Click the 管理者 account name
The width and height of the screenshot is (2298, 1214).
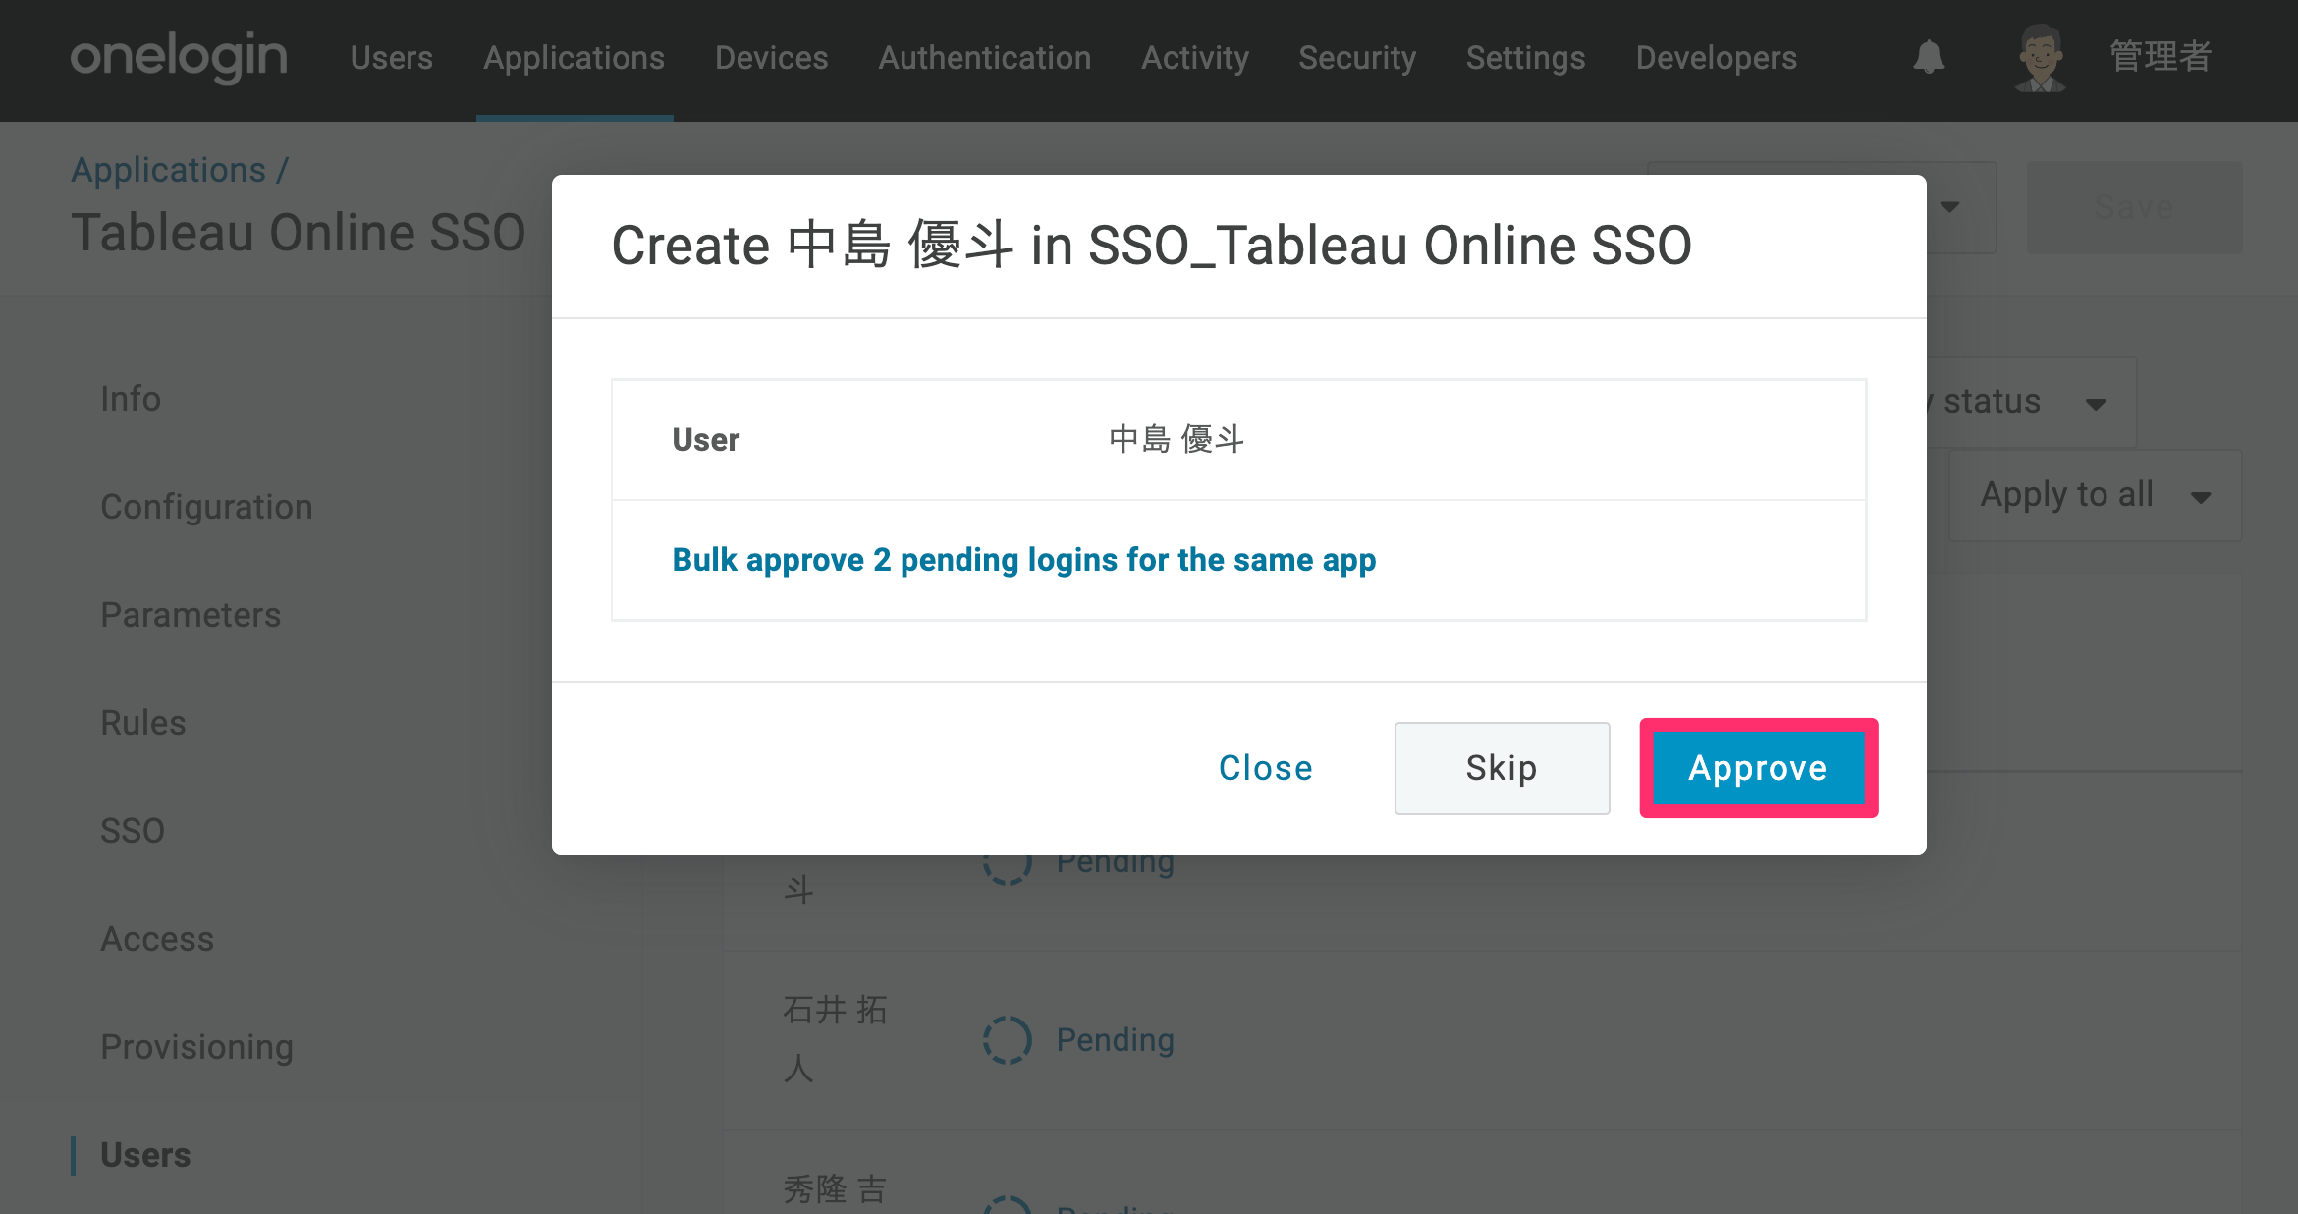tap(2161, 56)
